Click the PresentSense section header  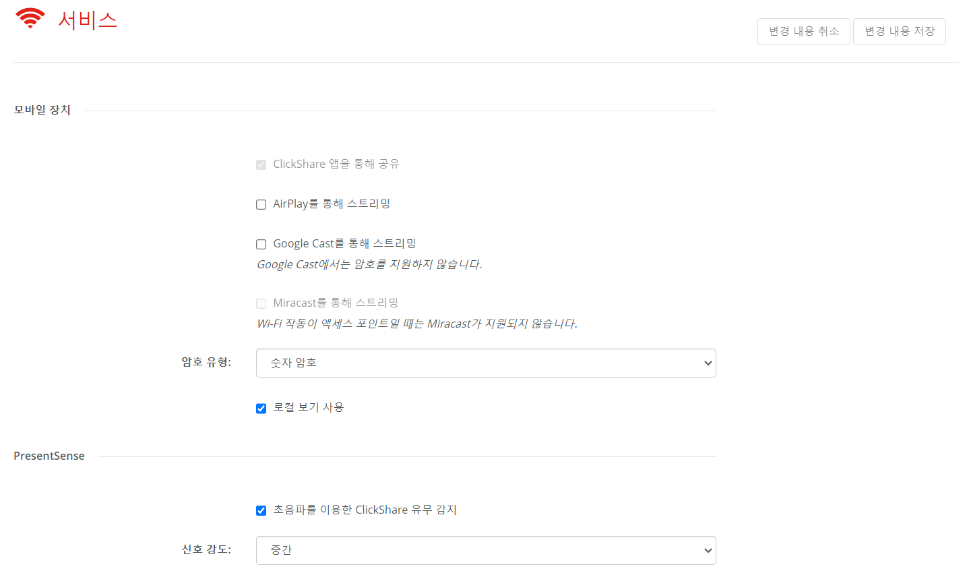[x=49, y=456]
